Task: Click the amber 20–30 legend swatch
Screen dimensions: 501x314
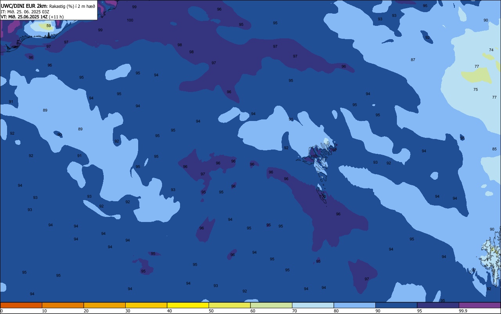Action: (105, 305)
